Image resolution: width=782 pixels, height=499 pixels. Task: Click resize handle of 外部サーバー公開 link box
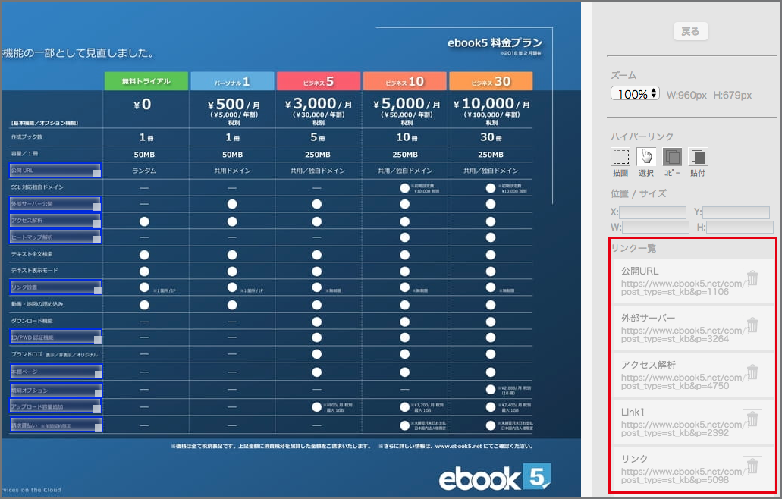point(97,207)
